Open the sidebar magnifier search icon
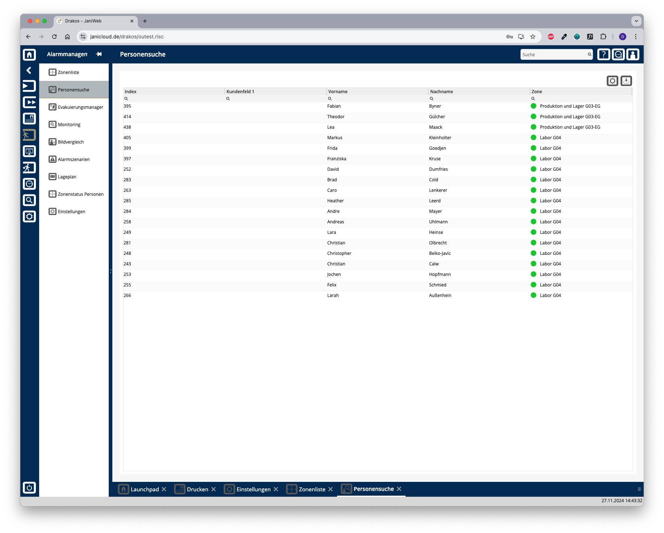664x533 pixels. [29, 200]
